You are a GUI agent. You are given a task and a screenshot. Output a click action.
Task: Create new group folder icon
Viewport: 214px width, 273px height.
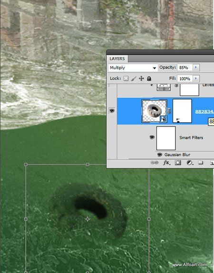(201, 163)
